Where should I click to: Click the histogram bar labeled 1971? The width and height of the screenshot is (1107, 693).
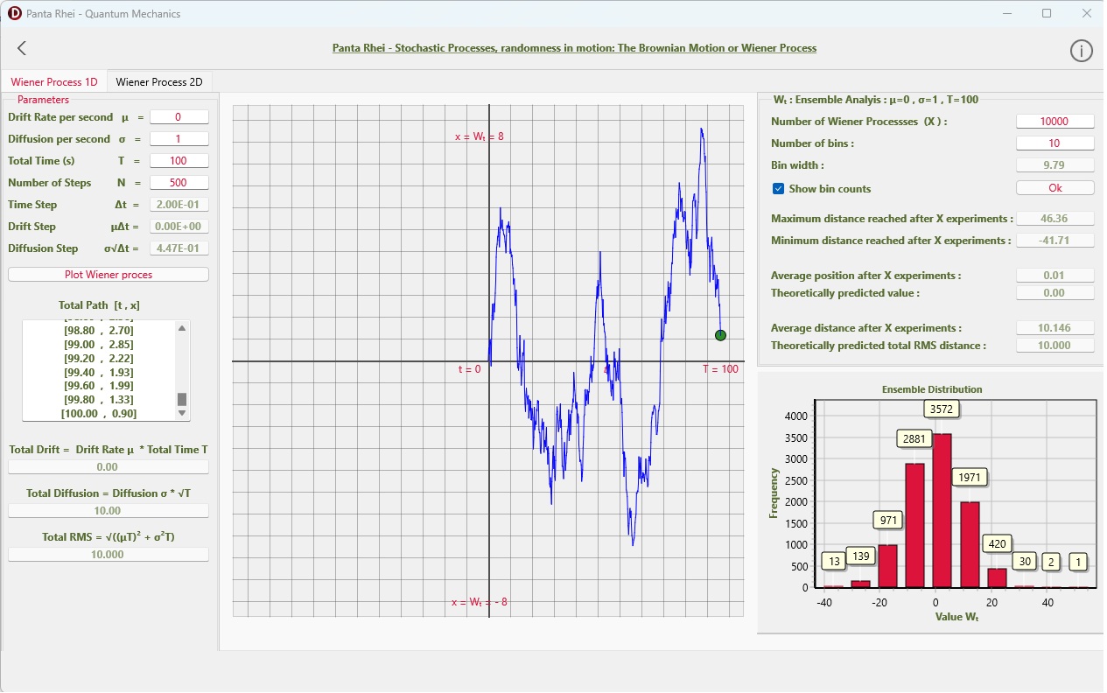970,544
